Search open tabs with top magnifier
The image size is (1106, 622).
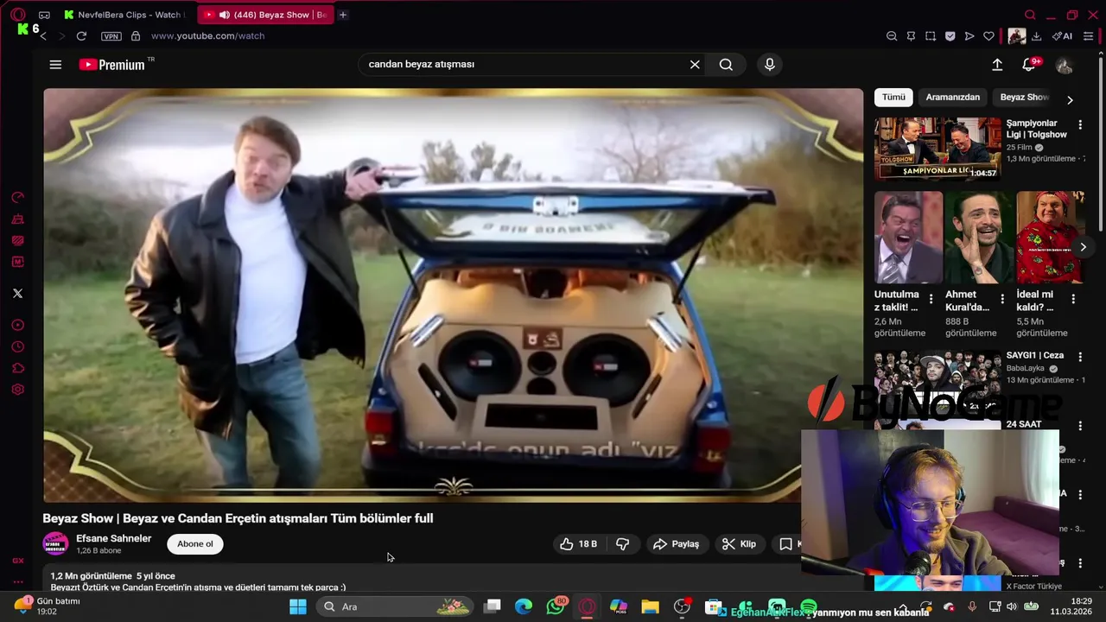(1030, 15)
